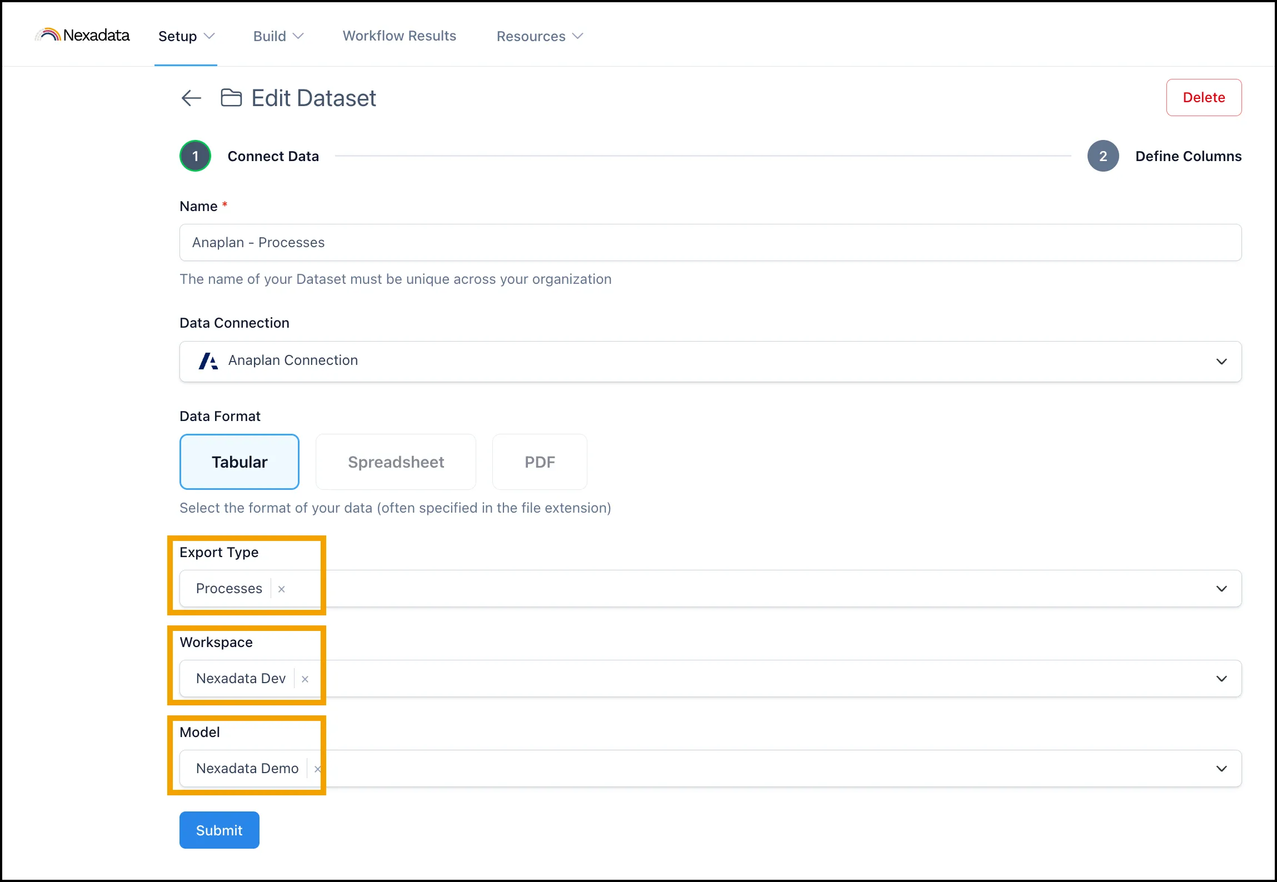1277x882 pixels.
Task: Select the PDF data format
Action: click(x=540, y=462)
